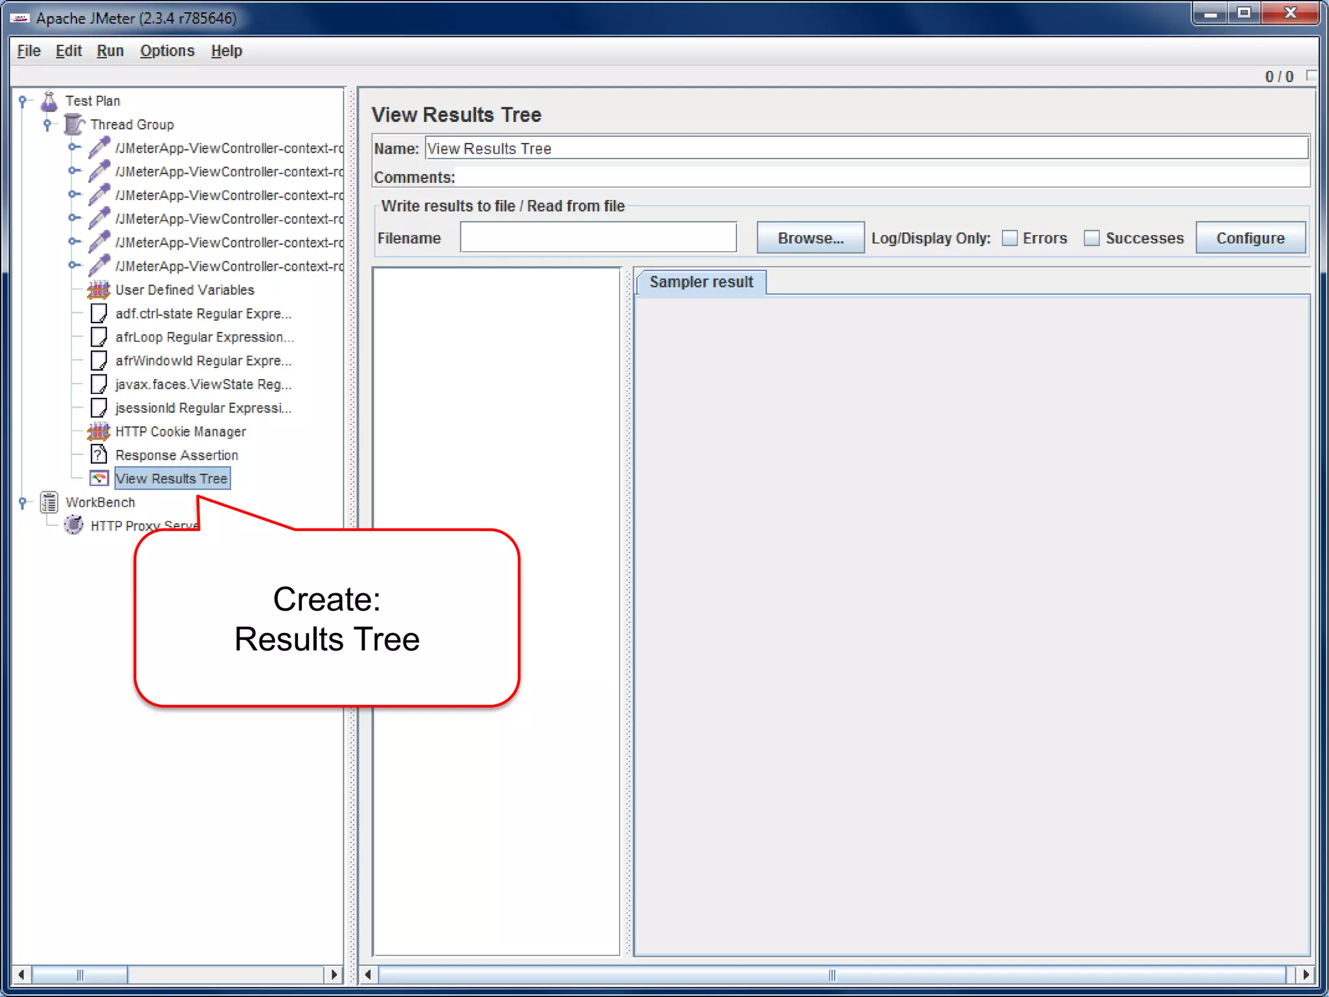This screenshot has height=997, width=1329.
Task: Select the User Defined Variables item
Action: point(185,289)
